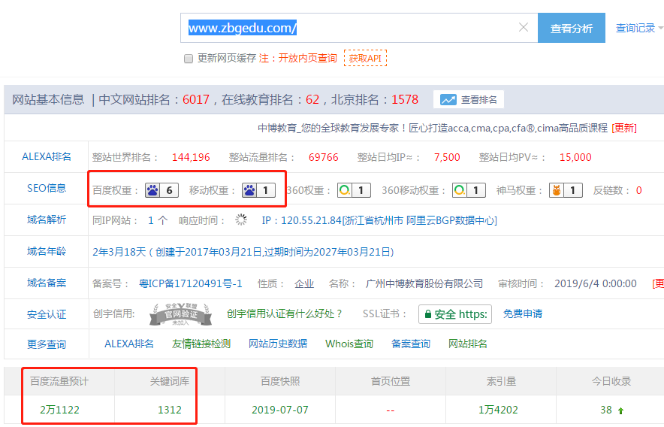Open the ALEXA排名 link in 更多查询 row
This screenshot has width=664, height=427.
128,344
